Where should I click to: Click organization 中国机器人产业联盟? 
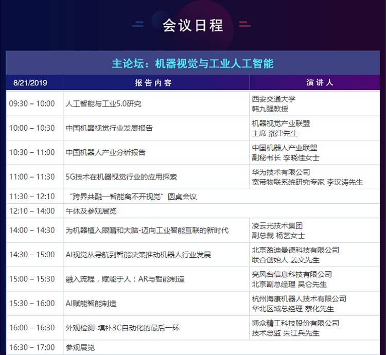click(x=284, y=148)
